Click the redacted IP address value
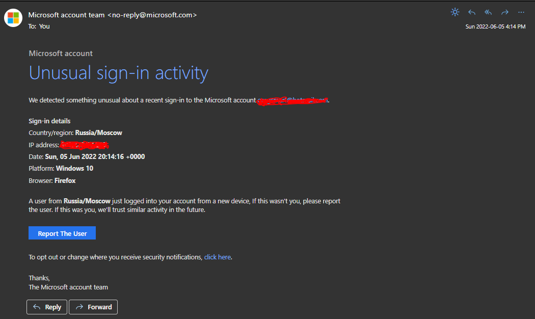535x319 pixels. pyautogui.click(x=84, y=145)
